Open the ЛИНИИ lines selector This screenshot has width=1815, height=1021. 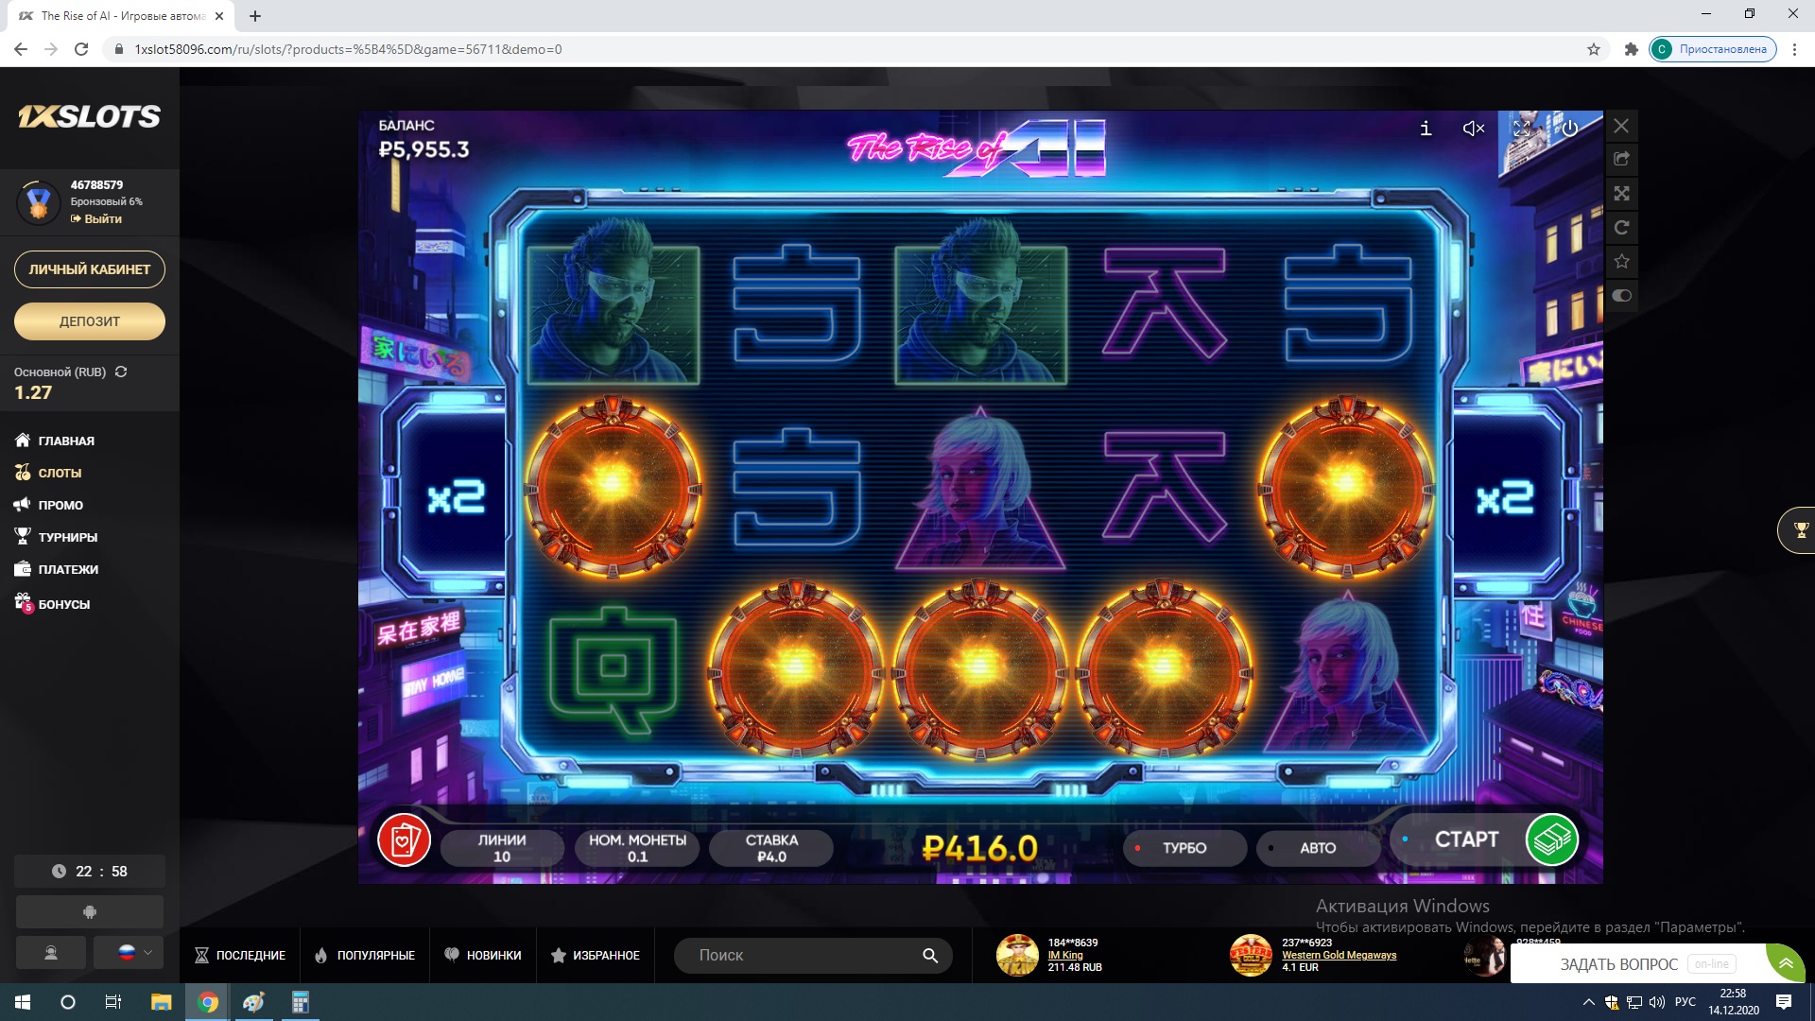pos(502,848)
